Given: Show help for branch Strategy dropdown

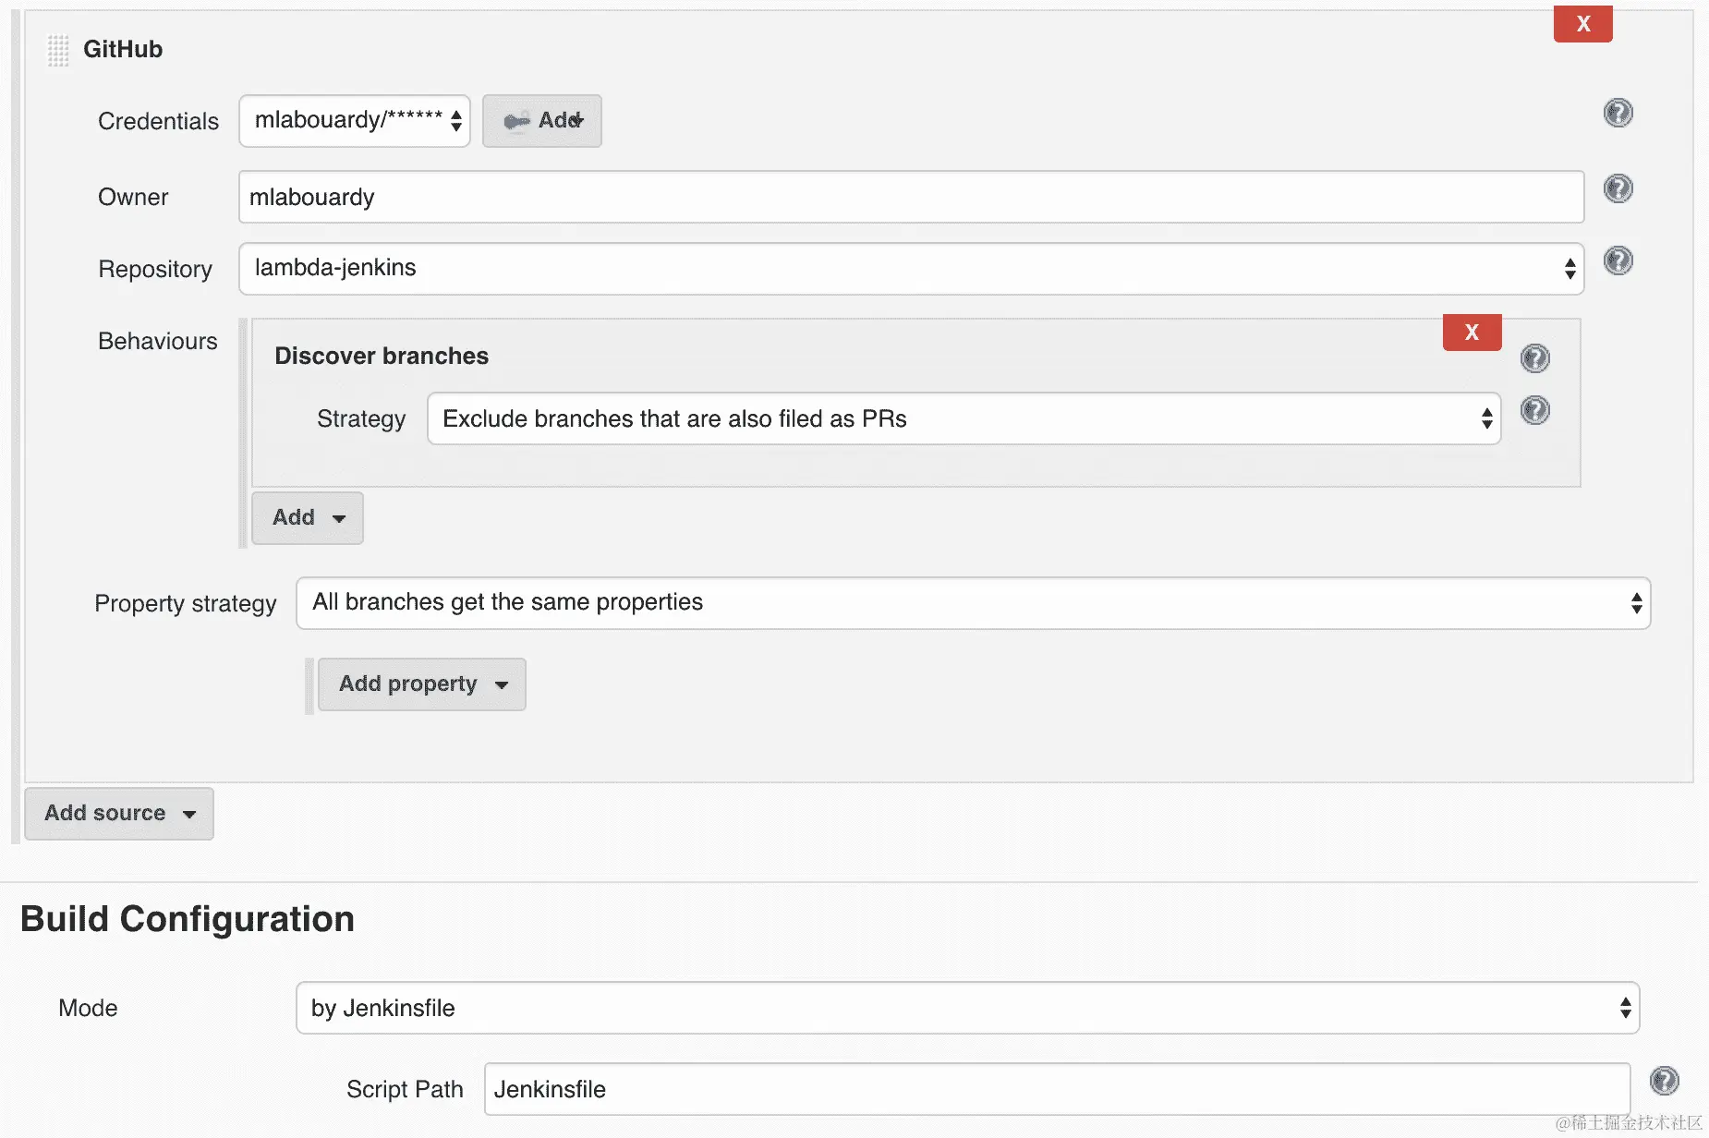Looking at the screenshot, I should click(1534, 410).
